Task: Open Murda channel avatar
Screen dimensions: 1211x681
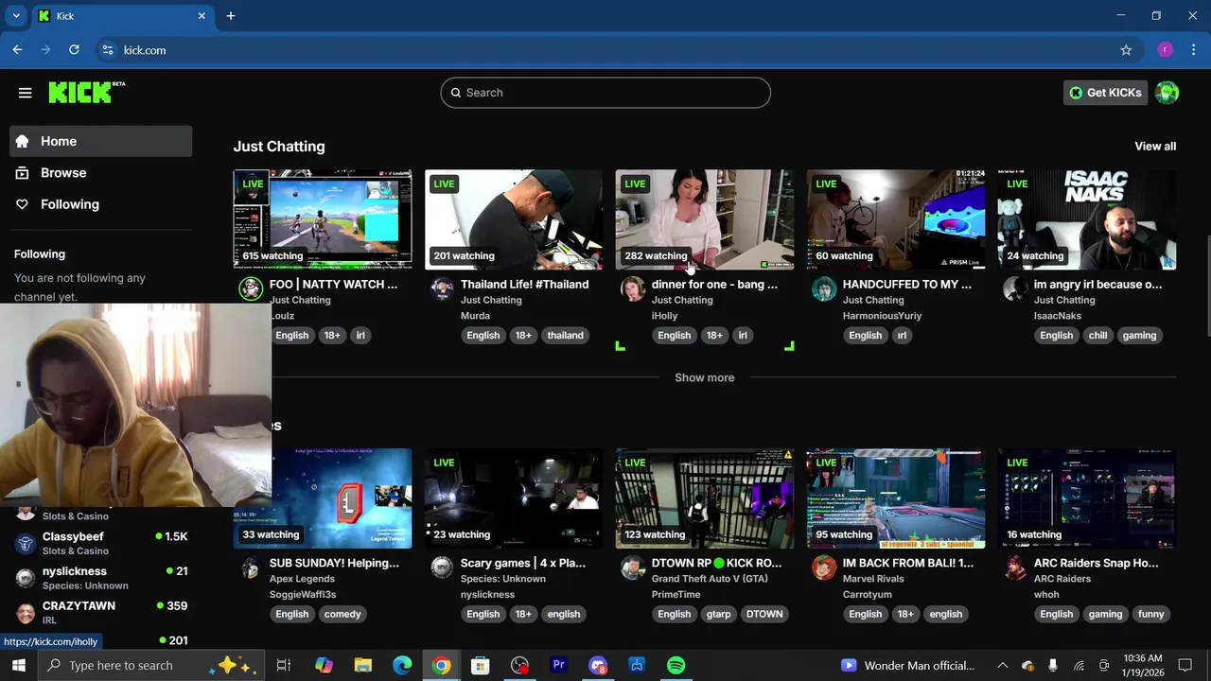Action: click(x=442, y=288)
